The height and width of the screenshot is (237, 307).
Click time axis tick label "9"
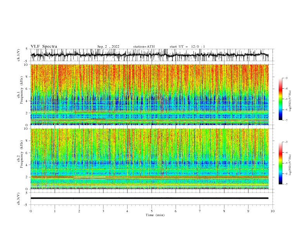point(248,211)
